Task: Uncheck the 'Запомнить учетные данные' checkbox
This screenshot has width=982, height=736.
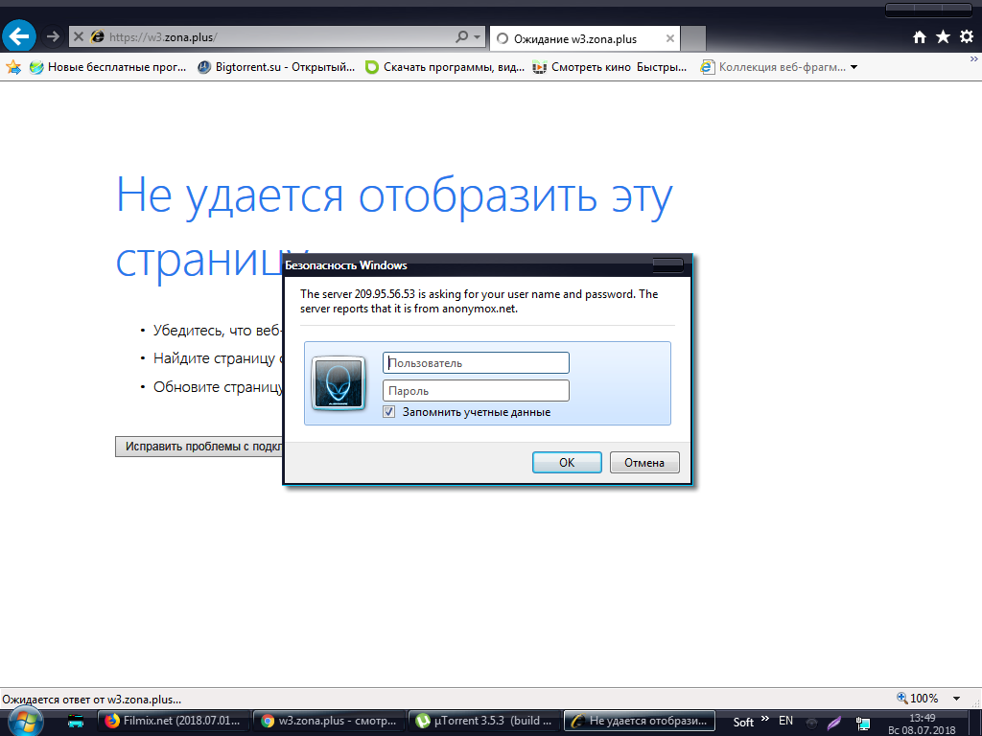Action: pos(389,412)
